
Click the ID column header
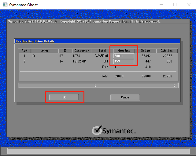pyautogui.click(x=65, y=51)
